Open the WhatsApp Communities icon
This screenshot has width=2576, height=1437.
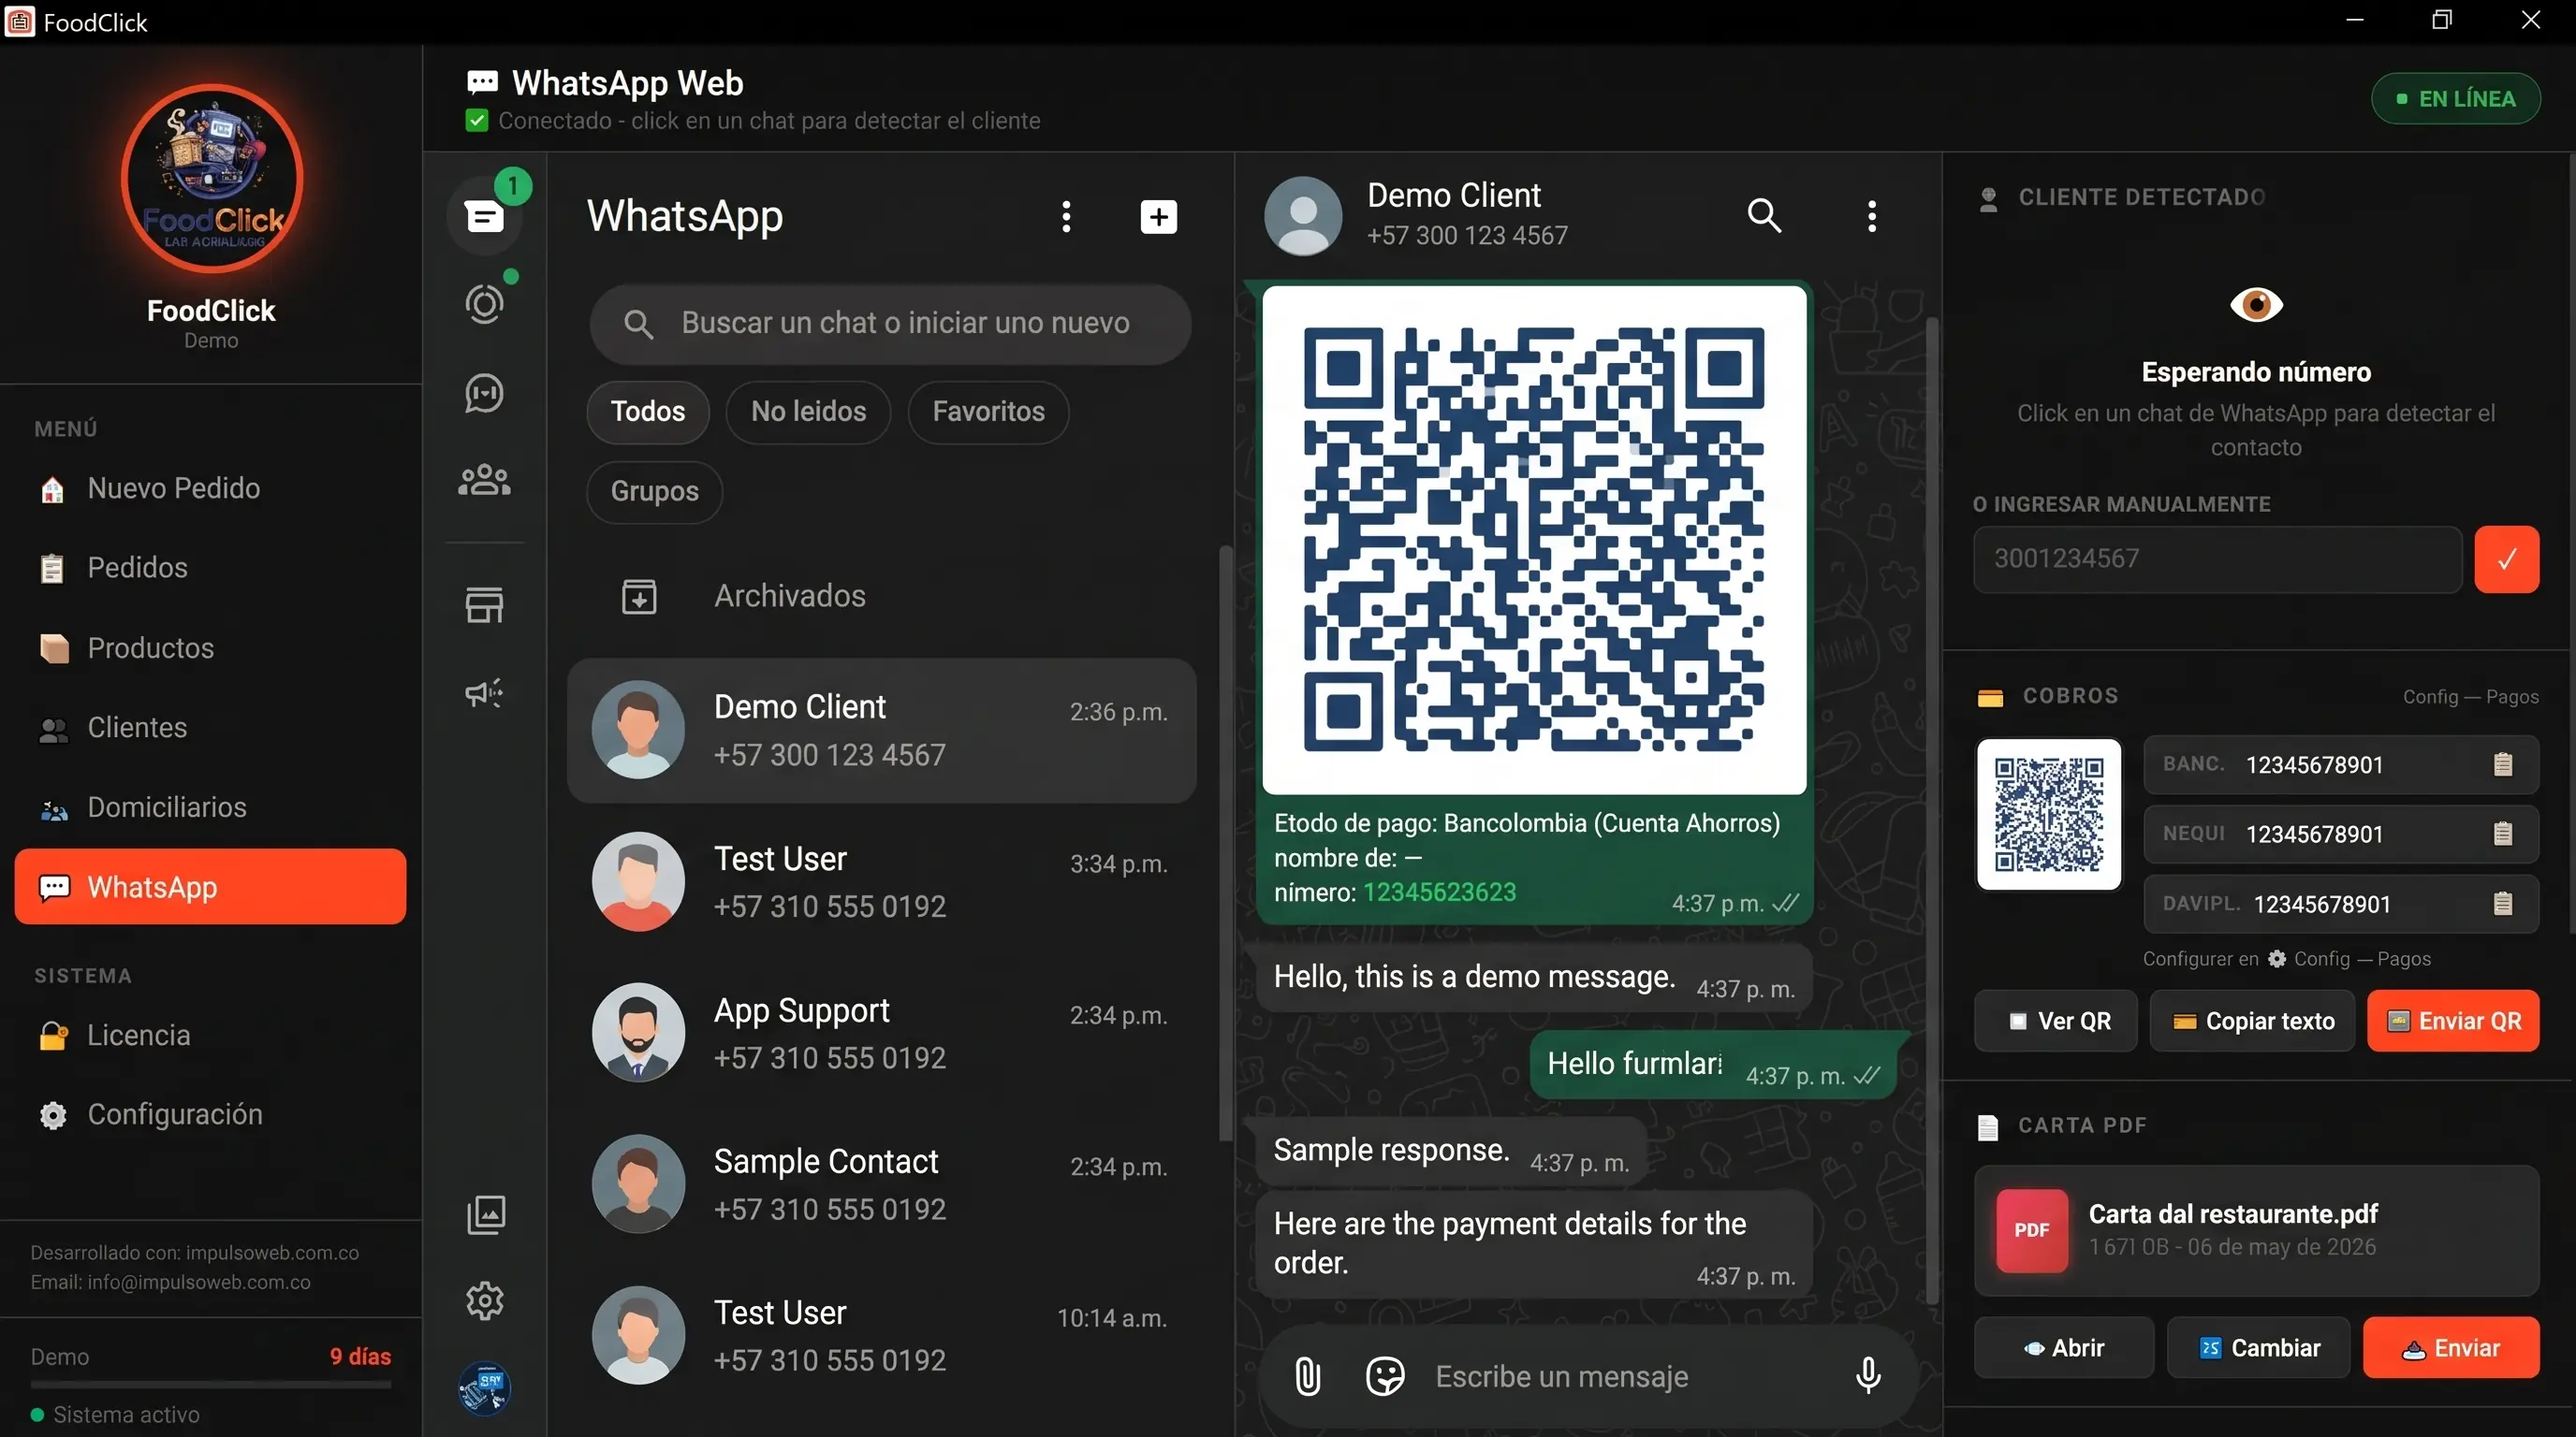[x=485, y=481]
